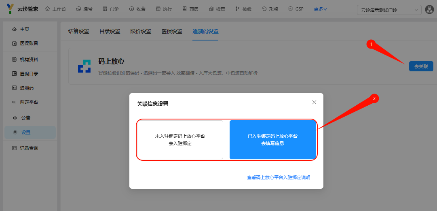Image resolution: width=437 pixels, height=211 pixels.
Task: Open the 云诊演示测试门诊 clinic selector
Action: [388, 10]
